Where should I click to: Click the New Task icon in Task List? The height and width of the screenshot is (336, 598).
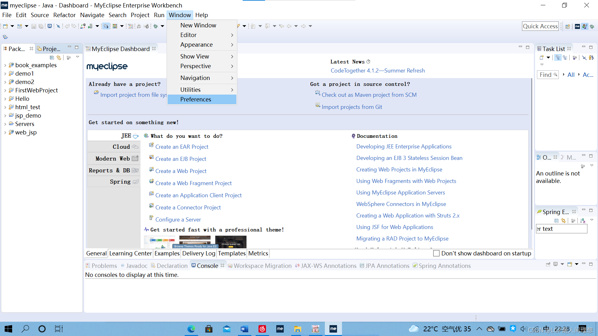pyautogui.click(x=542, y=58)
